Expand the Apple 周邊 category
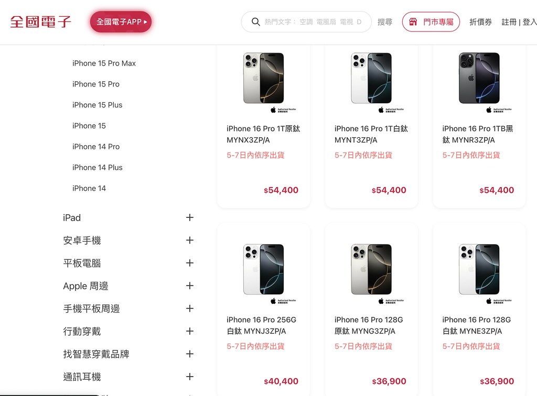 190,286
